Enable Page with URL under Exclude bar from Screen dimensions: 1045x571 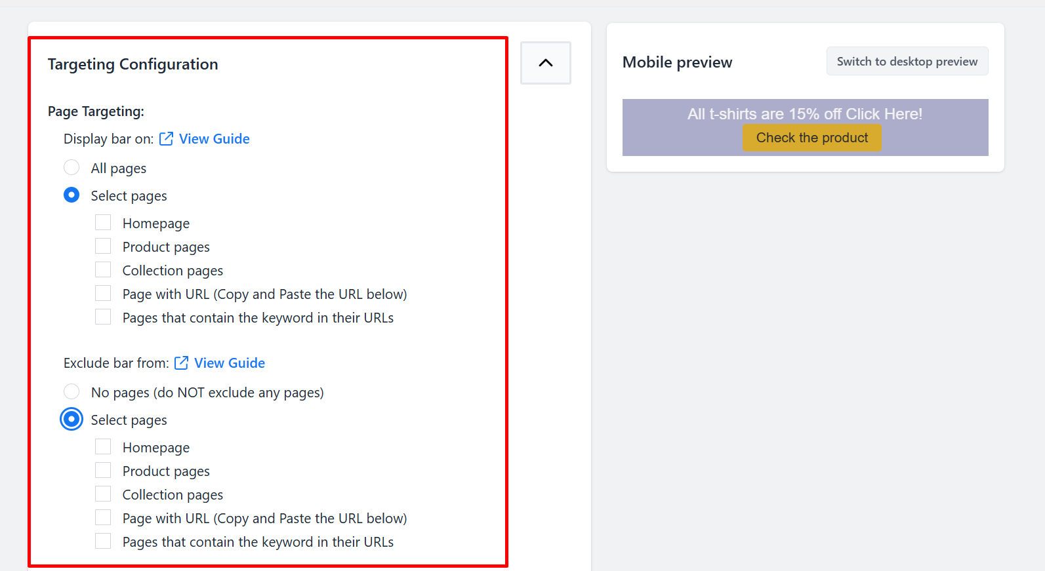[103, 518]
